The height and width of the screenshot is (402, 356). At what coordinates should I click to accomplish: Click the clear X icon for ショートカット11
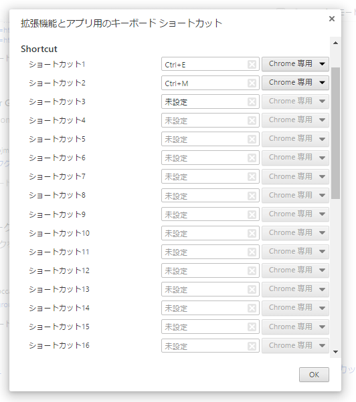click(x=252, y=252)
